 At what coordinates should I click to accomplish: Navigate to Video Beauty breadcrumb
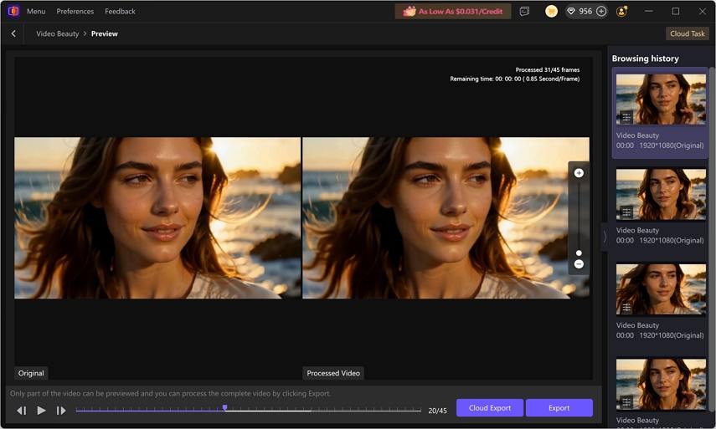click(x=58, y=33)
